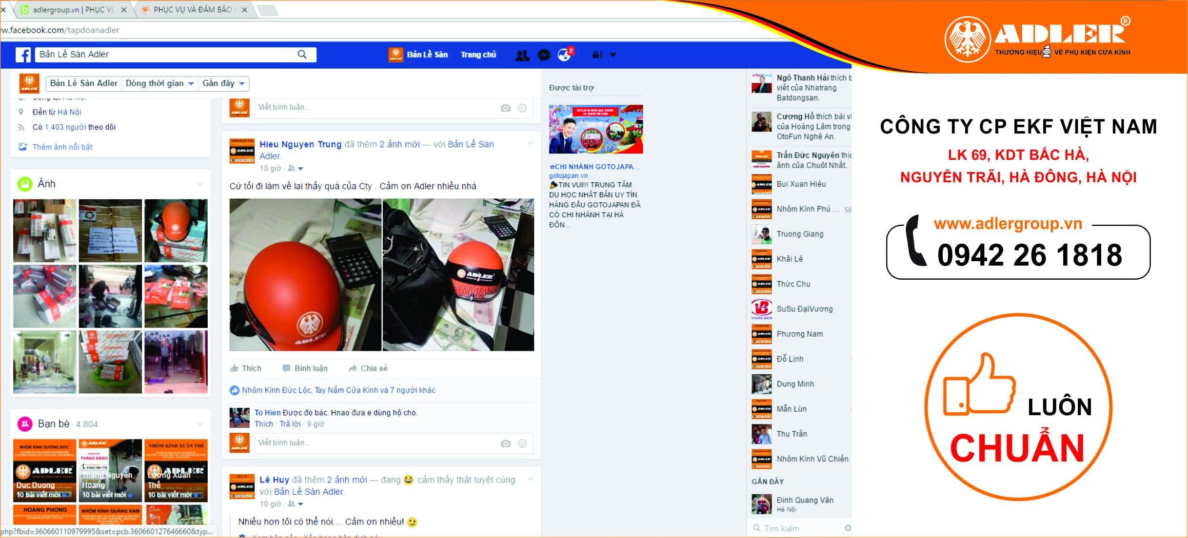The image size is (1188, 538).
Task: Click Trả lời on To Hien's comment
Action: tap(290, 424)
